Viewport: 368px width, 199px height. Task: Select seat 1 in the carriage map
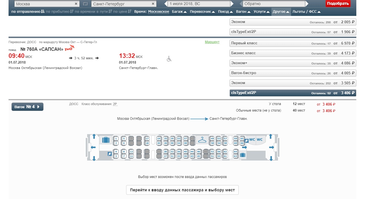click(116, 139)
